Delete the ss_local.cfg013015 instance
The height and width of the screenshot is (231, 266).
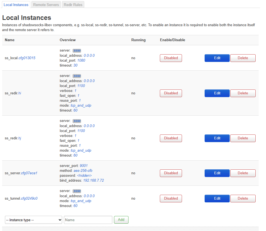click(243, 58)
